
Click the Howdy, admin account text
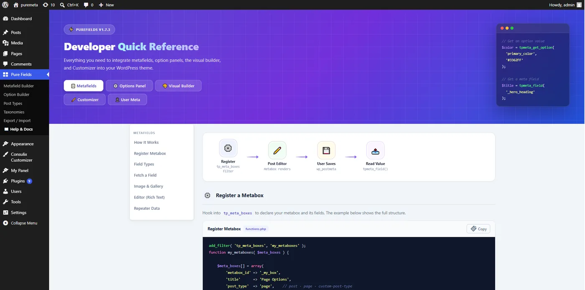coord(562,5)
